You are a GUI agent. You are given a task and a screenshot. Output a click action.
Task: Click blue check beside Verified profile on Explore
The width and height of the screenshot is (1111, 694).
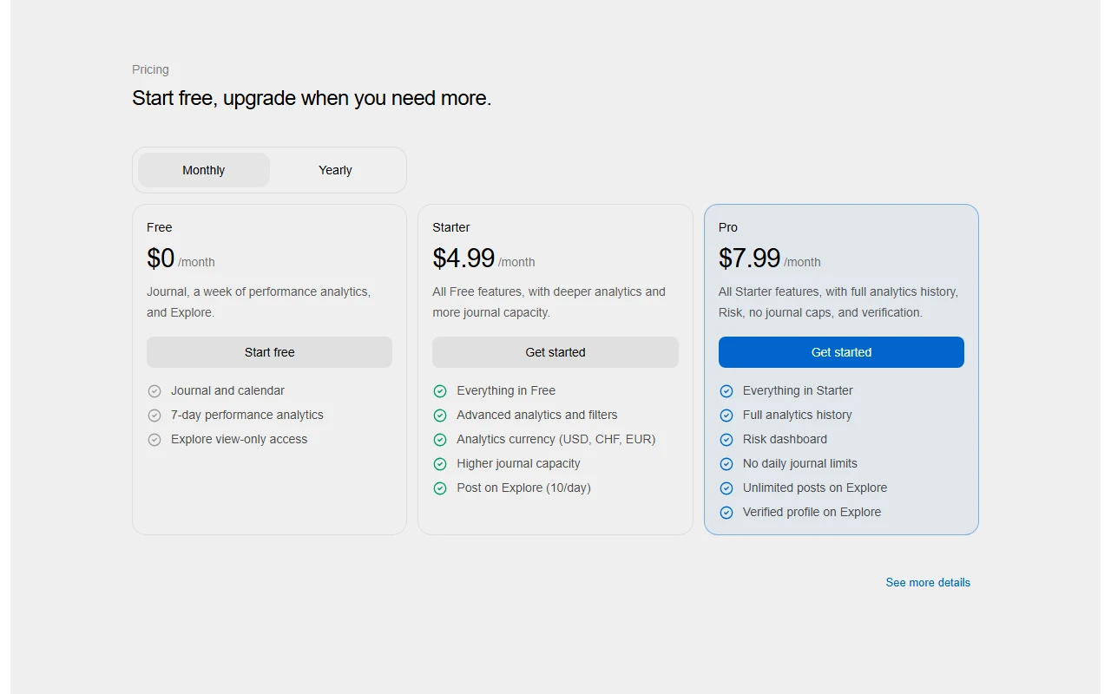(x=726, y=513)
